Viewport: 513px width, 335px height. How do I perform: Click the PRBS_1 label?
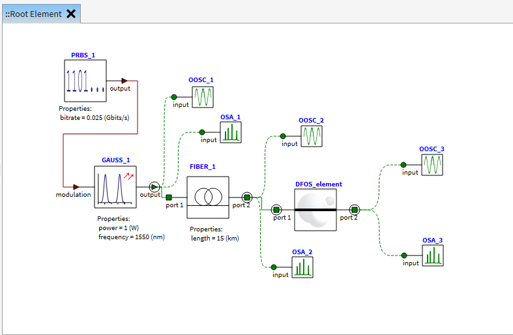(x=83, y=55)
